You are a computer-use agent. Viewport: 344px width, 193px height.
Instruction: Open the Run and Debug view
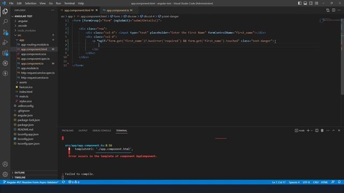(x=5, y=42)
